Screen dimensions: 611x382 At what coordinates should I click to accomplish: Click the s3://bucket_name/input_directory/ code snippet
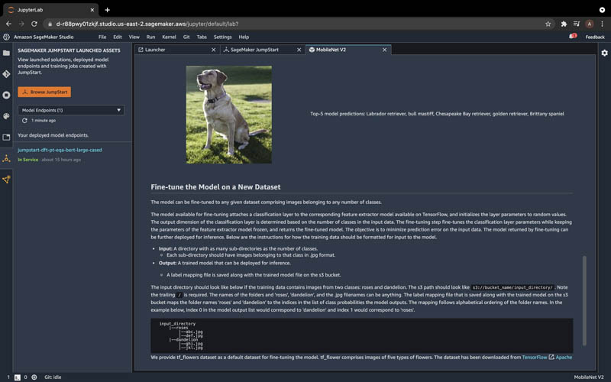point(512,287)
